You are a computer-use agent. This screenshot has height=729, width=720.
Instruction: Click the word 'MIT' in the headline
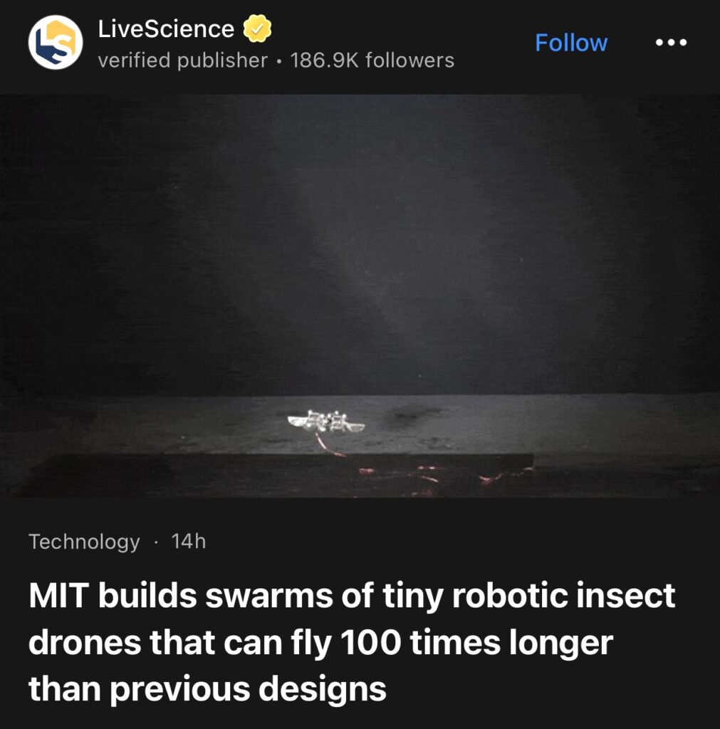coord(58,595)
